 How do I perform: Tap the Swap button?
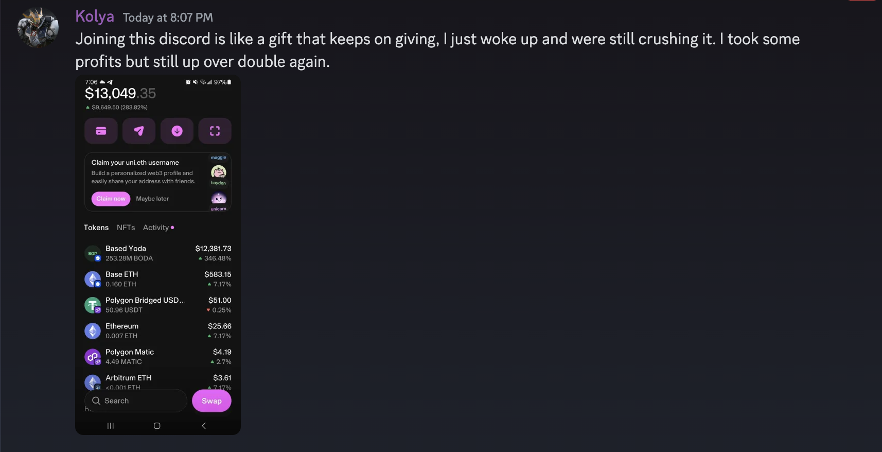[211, 401]
